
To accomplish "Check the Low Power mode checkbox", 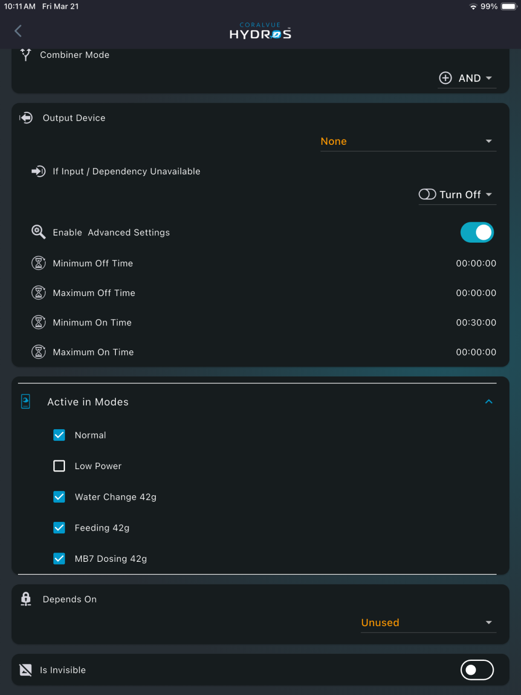I will click(x=59, y=466).
